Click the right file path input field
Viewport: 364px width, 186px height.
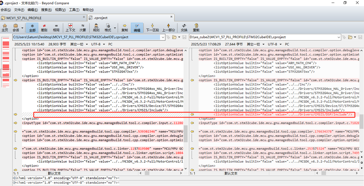263,37
